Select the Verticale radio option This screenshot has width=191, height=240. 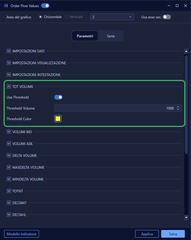pos(66,17)
